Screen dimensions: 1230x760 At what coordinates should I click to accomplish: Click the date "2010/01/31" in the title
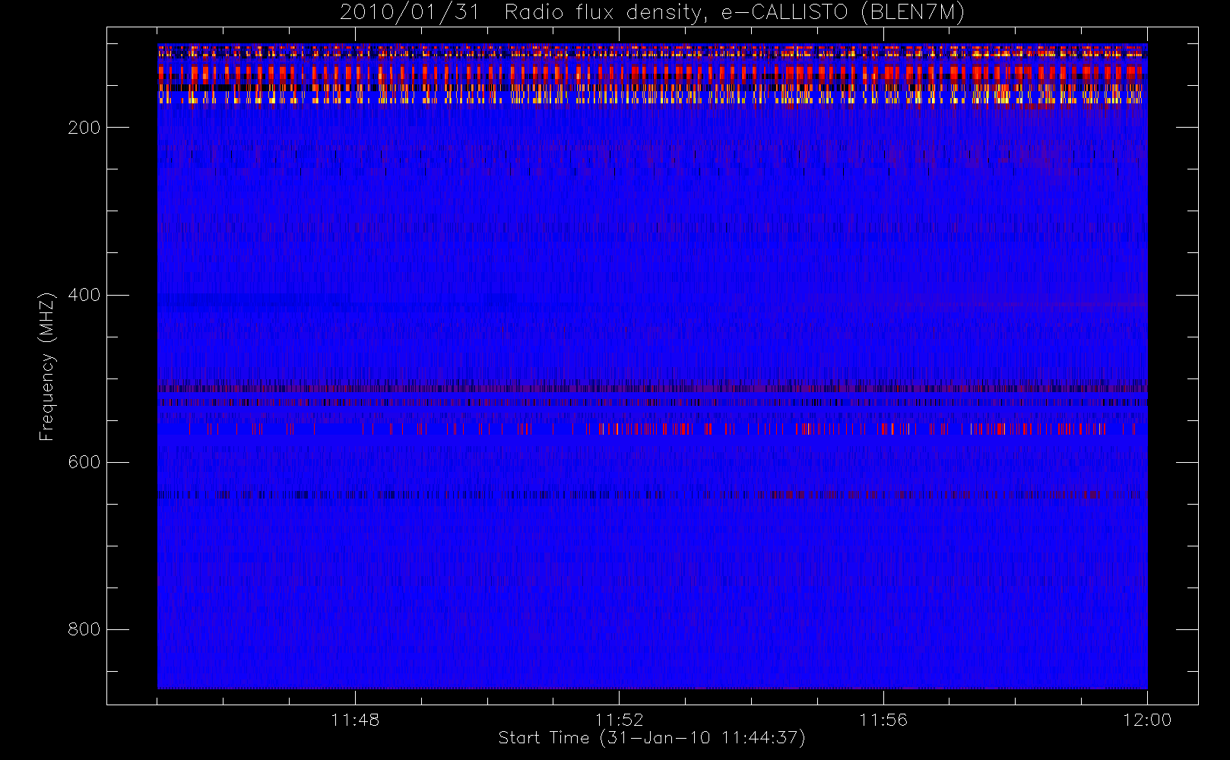pos(410,12)
